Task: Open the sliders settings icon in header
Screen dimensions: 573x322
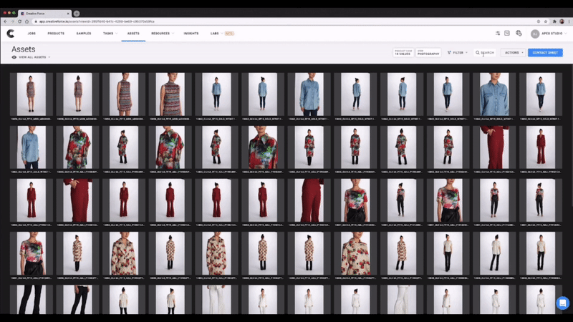Action: tap(498, 33)
